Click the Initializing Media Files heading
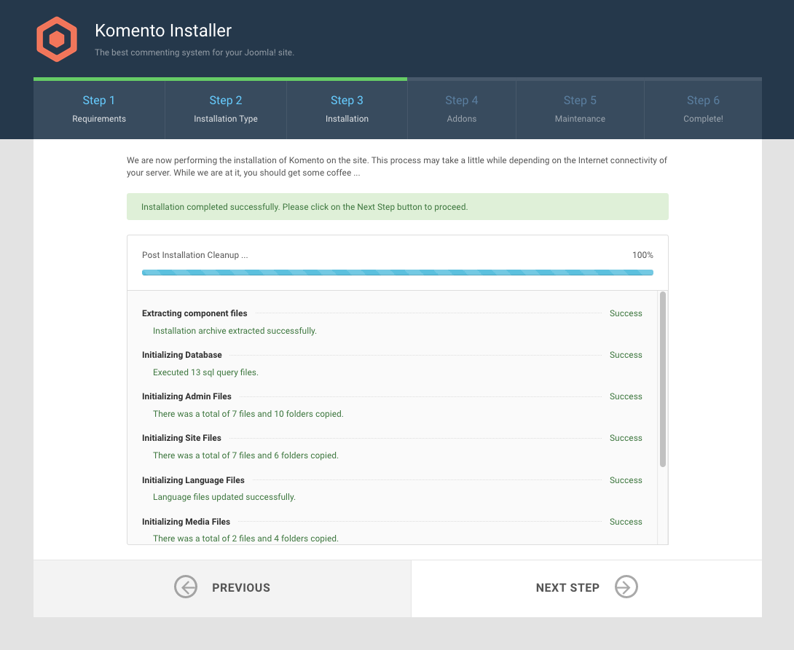 coord(186,521)
